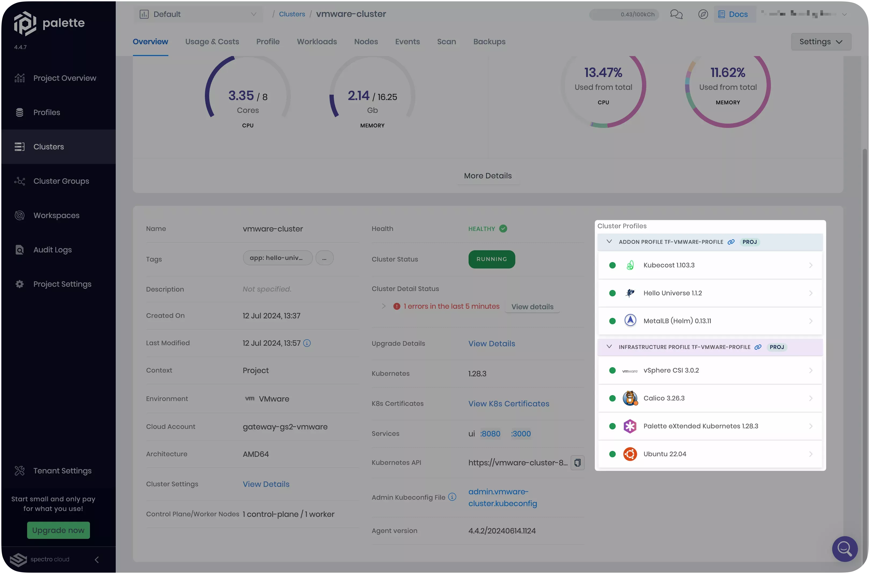Viewport: 870px width, 574px height.
Task: Click the compass explore icon
Action: pos(703,14)
